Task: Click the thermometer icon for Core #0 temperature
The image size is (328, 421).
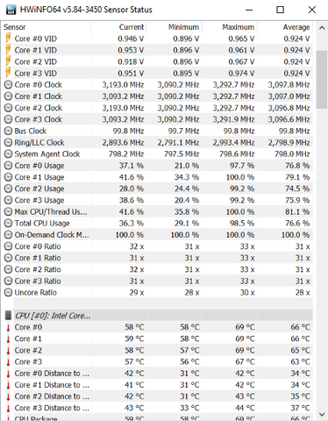Action: (8, 327)
